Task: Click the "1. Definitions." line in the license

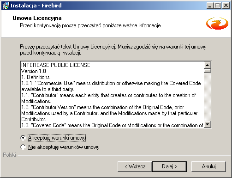Action: [x=36, y=77]
